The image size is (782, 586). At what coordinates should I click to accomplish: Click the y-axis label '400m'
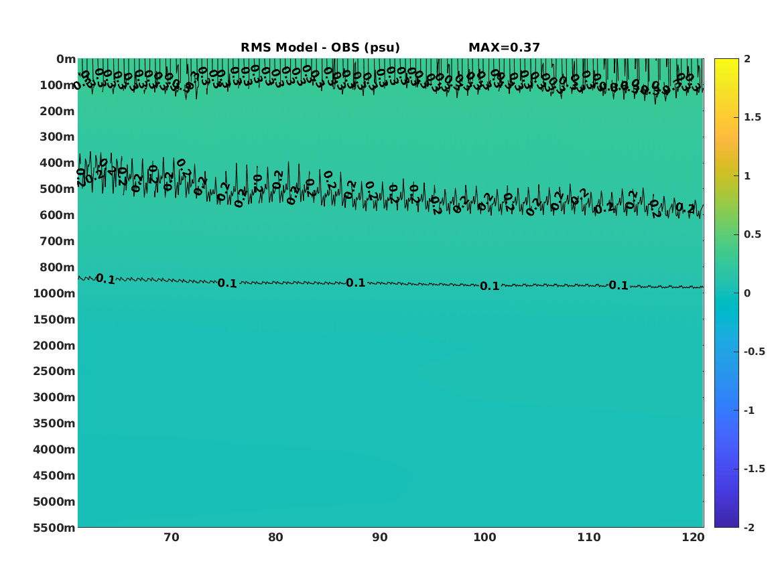[58, 163]
